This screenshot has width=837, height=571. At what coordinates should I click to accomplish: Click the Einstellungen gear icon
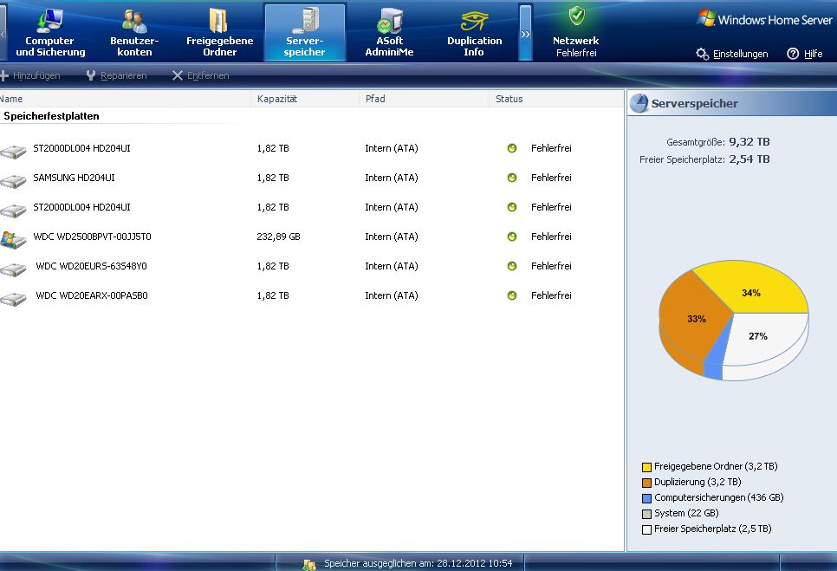pyautogui.click(x=702, y=54)
